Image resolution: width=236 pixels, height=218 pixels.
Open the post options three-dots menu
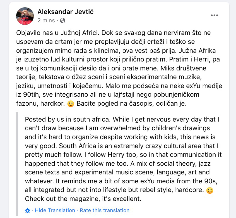[x=214, y=15]
